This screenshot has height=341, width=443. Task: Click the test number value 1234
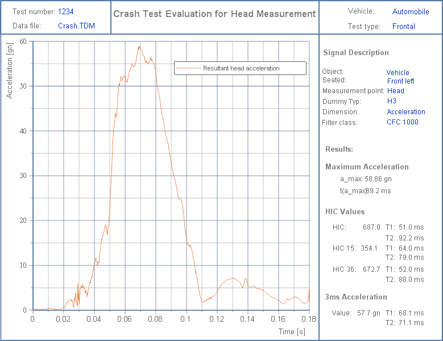[65, 11]
